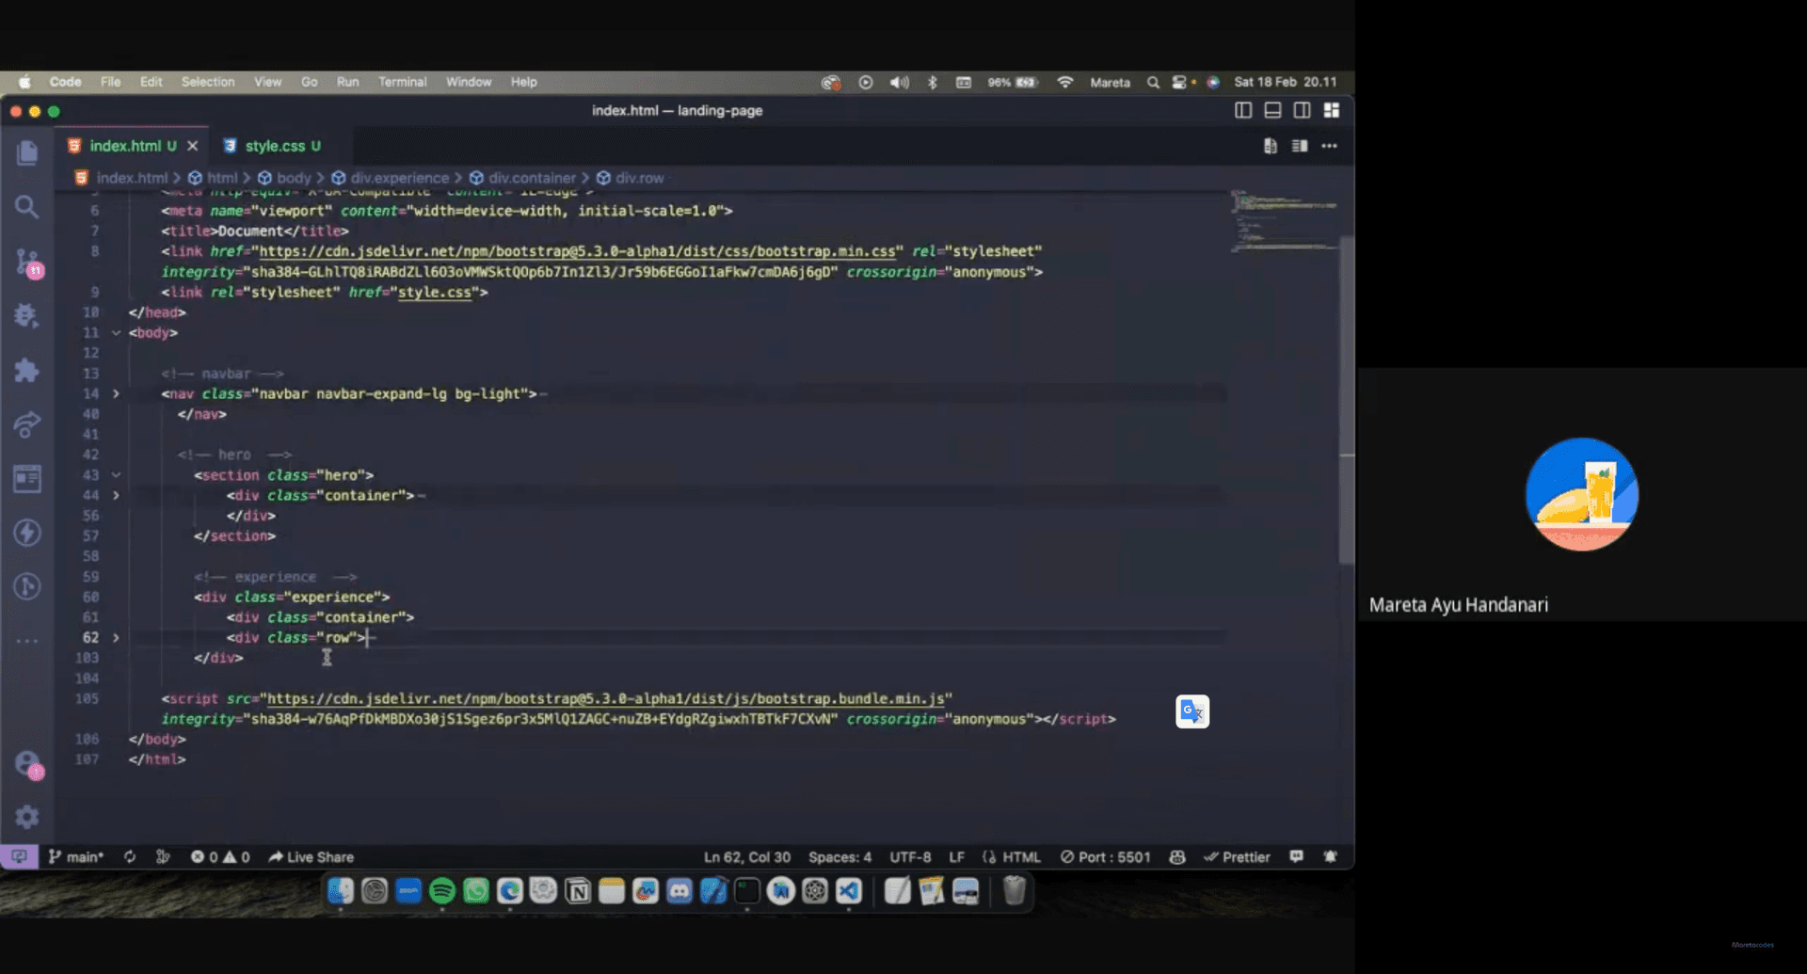Viewport: 1807px width, 974px height.
Task: Follow the style.css href link
Action: [434, 293]
